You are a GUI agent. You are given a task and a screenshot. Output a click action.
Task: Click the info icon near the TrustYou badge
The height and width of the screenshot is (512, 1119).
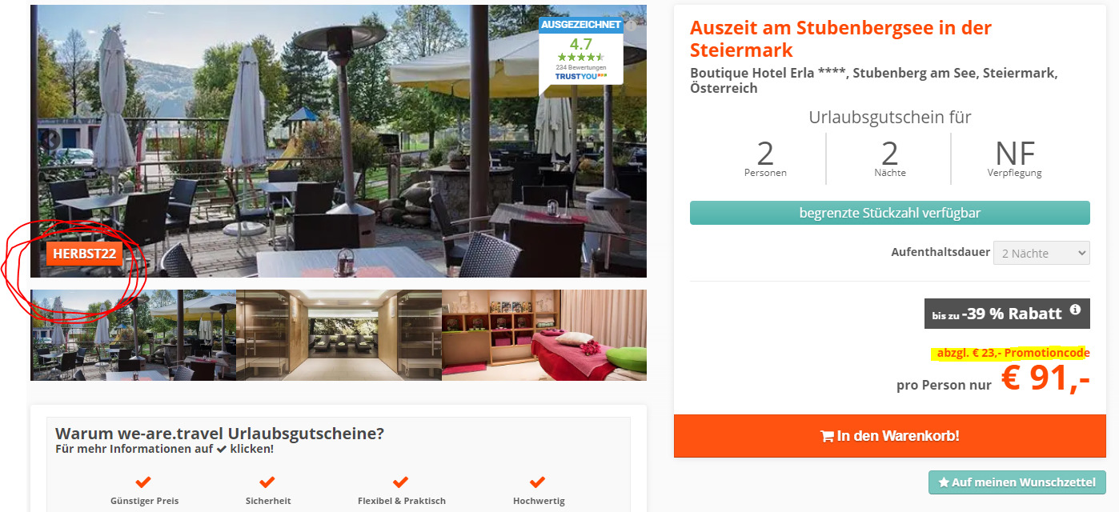[x=631, y=26]
